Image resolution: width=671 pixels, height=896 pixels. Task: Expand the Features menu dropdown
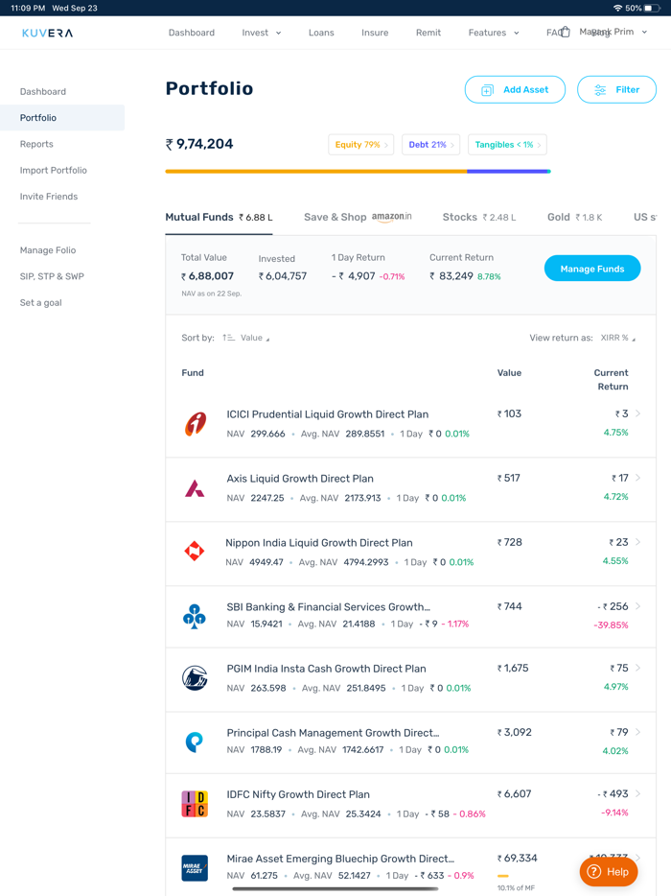coord(494,33)
